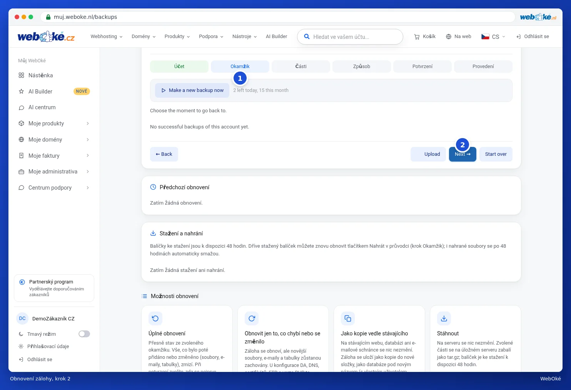
Task: Click the Moje produkty box icon
Action: point(22,123)
